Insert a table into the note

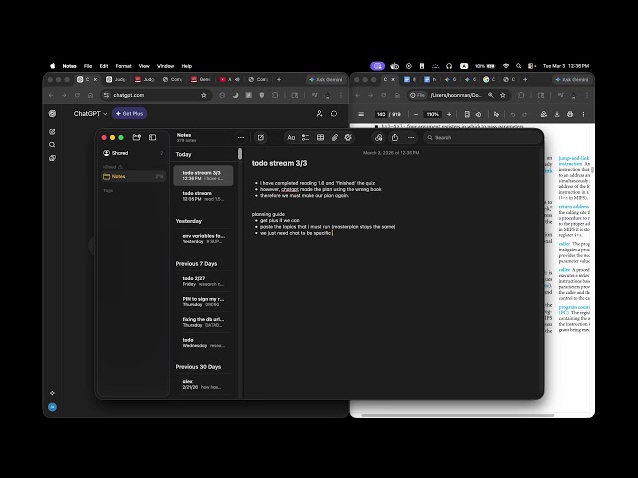point(320,138)
